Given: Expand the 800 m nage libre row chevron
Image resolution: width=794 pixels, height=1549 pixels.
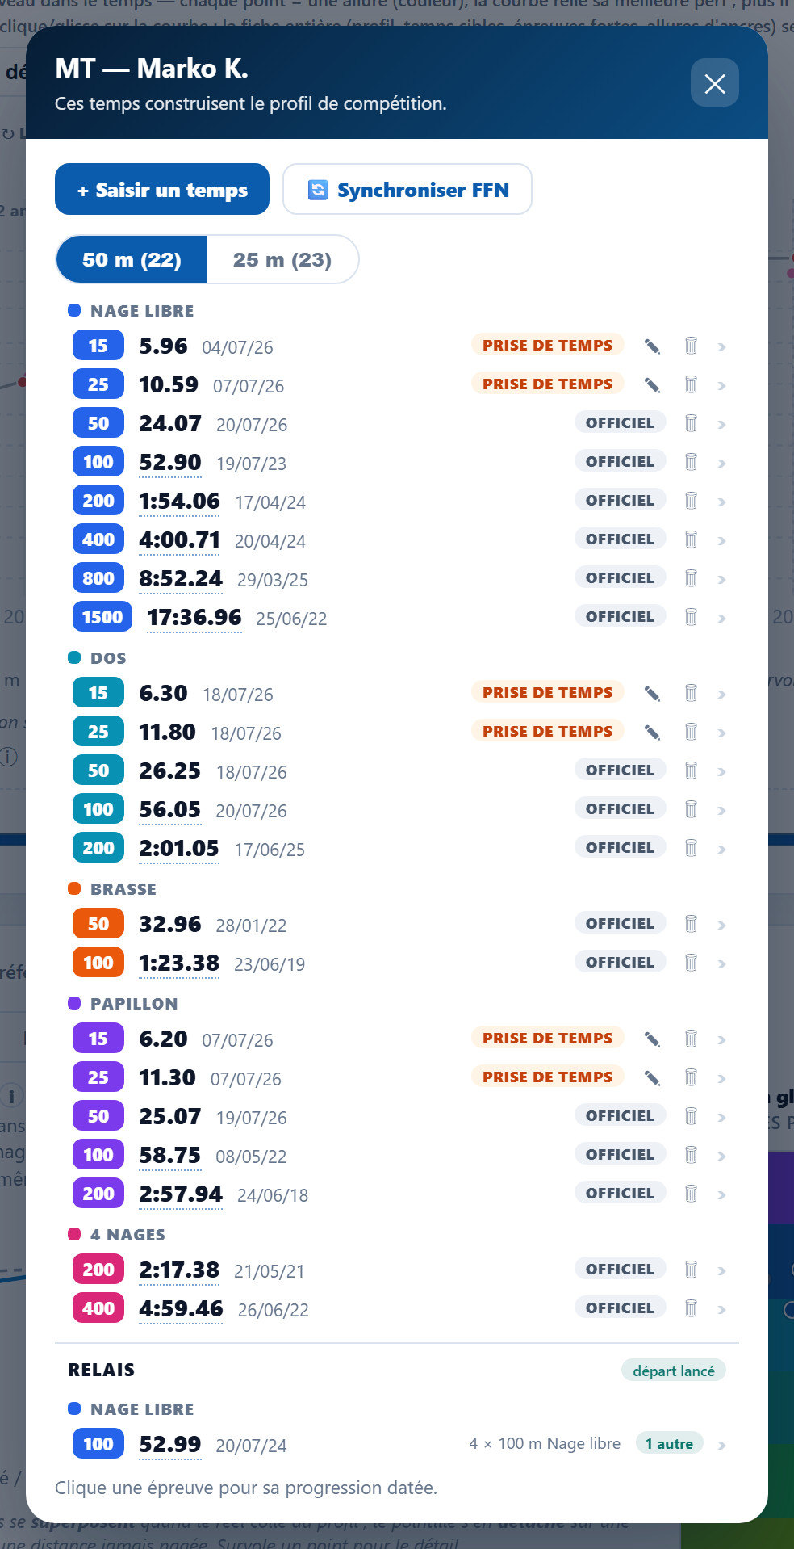Looking at the screenshot, I should pyautogui.click(x=721, y=580).
